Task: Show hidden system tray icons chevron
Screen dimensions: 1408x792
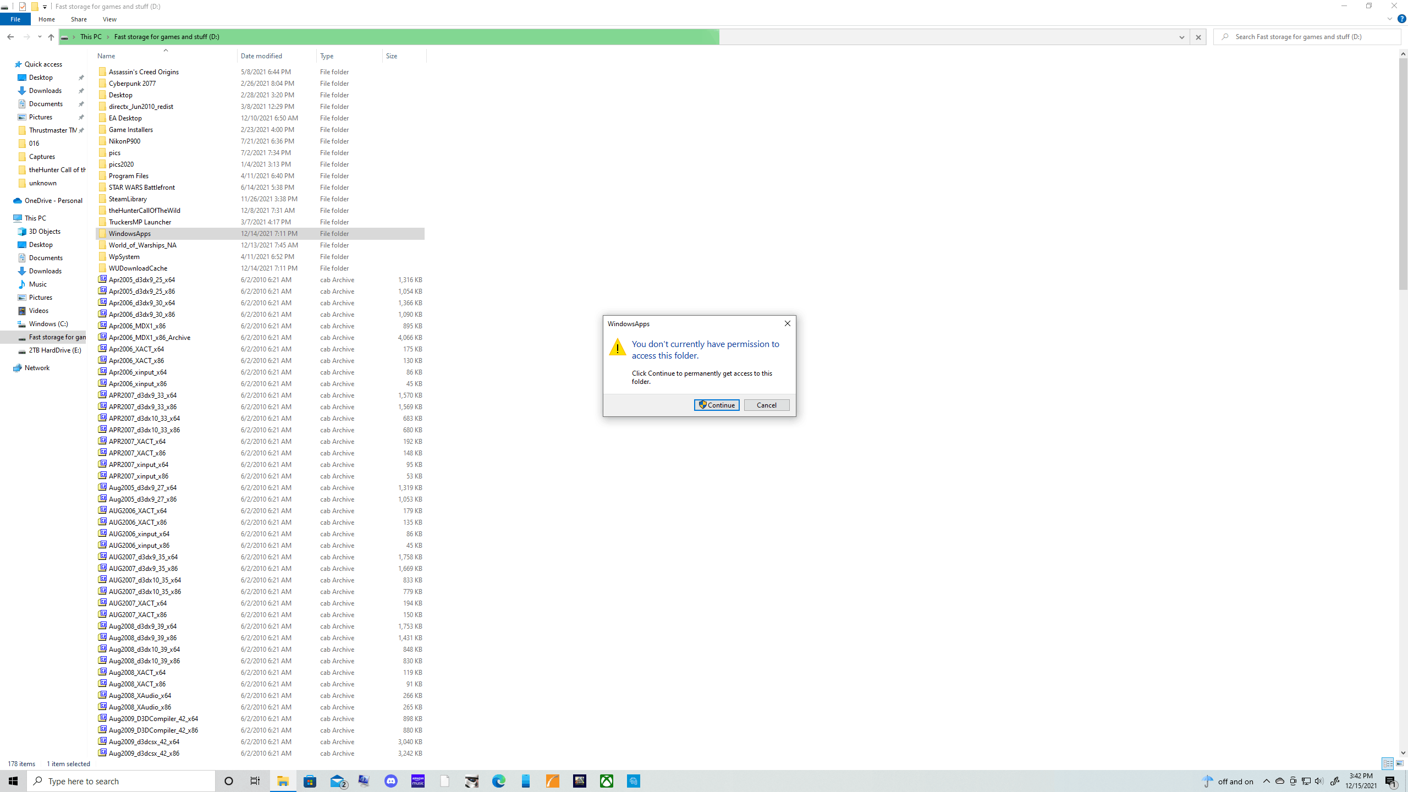Action: tap(1267, 781)
